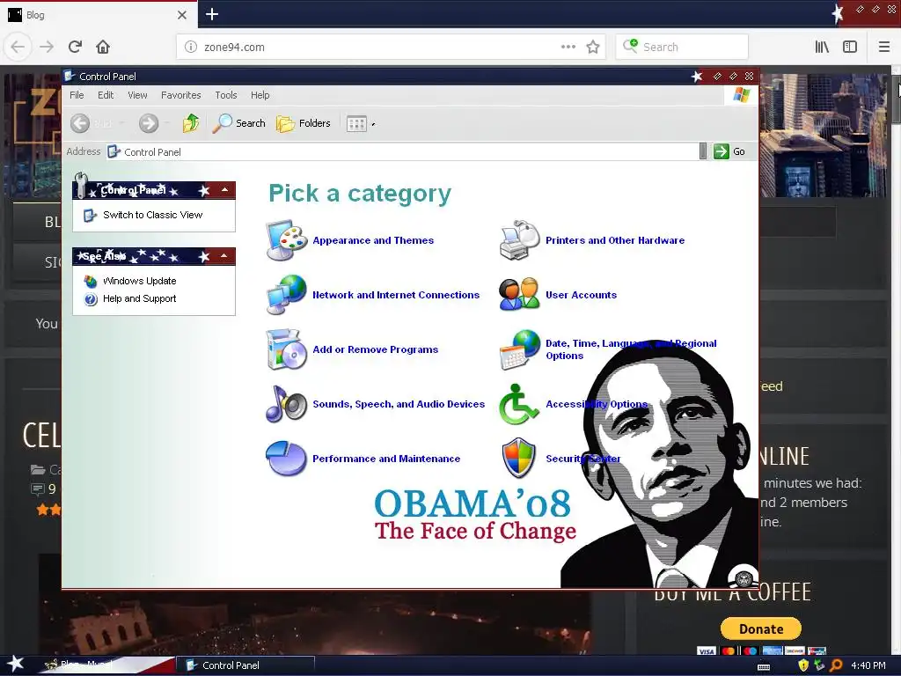Viewport: 901px width, 676px height.
Task: Go up one folder level
Action: pos(191,123)
